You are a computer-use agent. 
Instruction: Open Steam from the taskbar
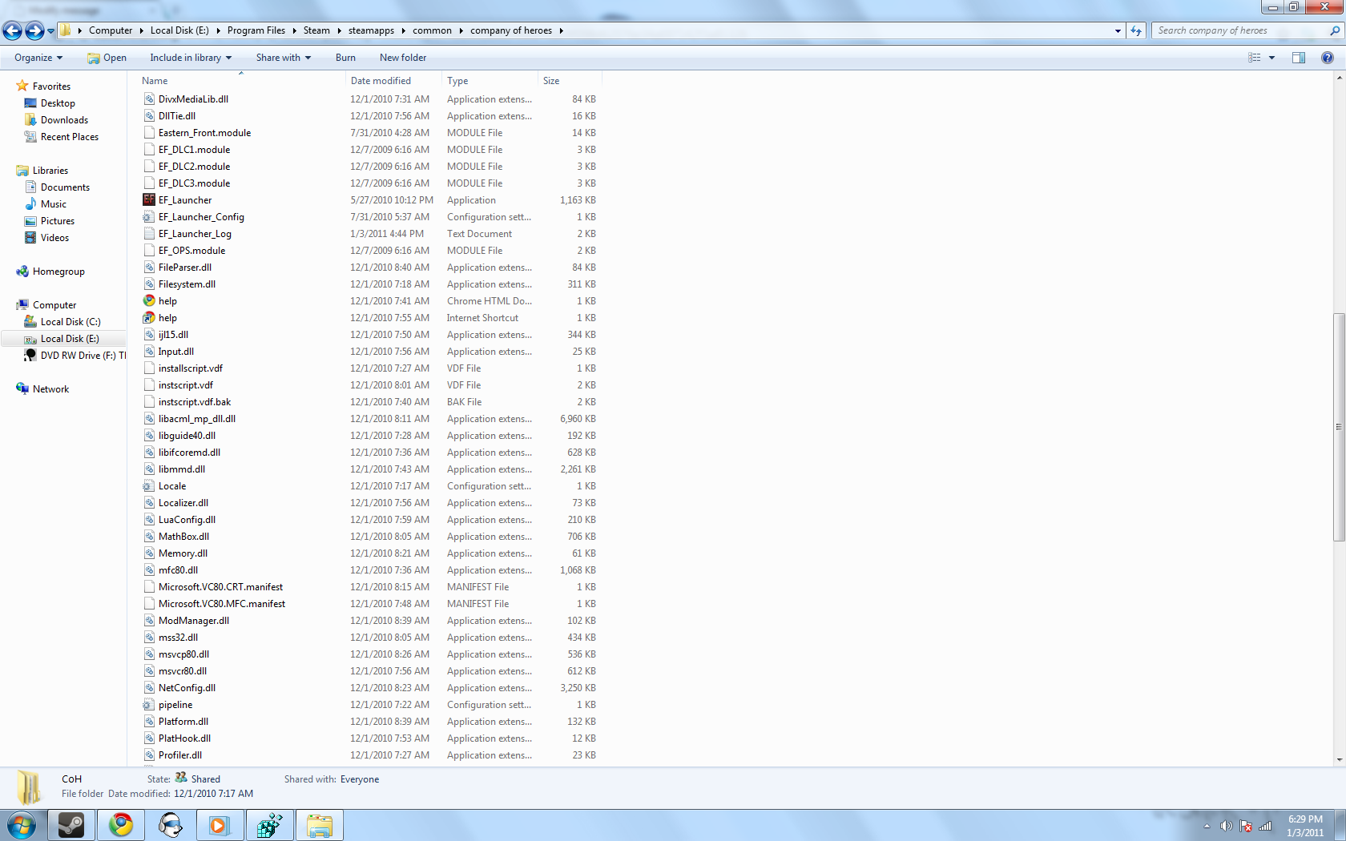pos(71,825)
